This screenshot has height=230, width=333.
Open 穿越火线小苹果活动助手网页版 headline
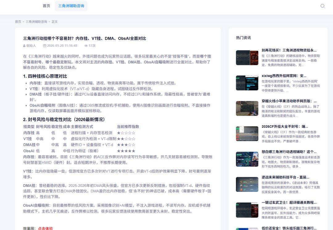pyautogui.click(x=289, y=101)
